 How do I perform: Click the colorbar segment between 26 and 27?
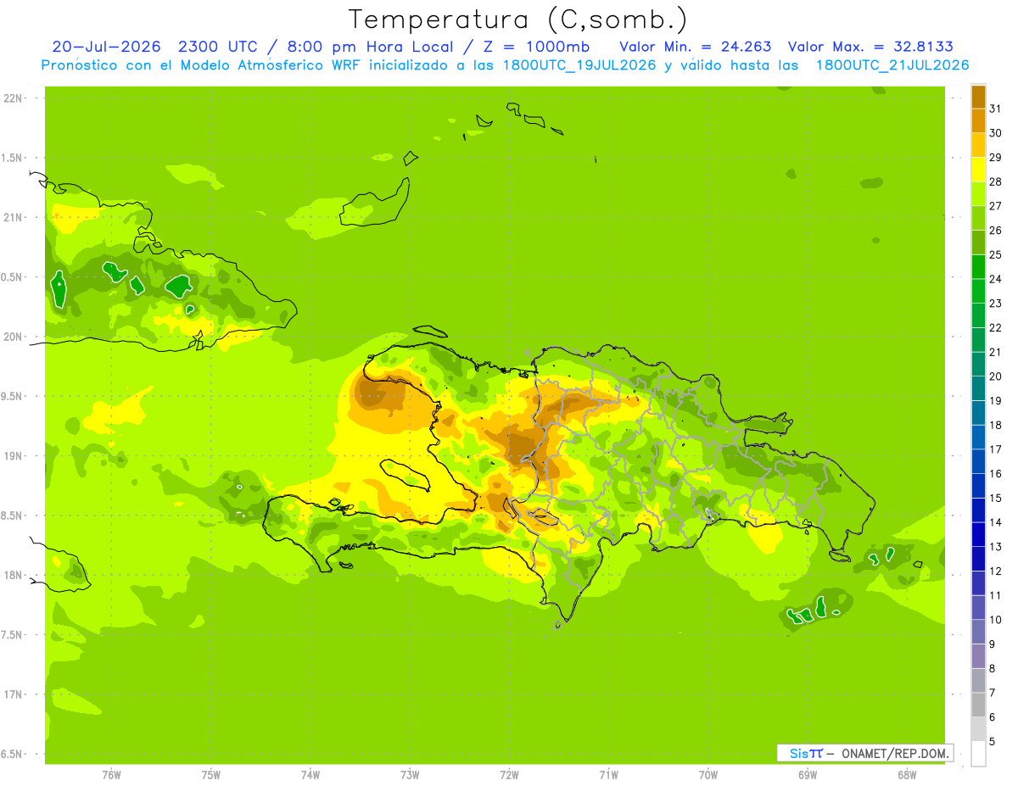click(x=978, y=219)
